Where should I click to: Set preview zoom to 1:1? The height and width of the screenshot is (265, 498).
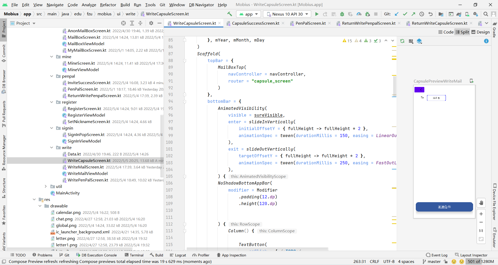point(481,231)
